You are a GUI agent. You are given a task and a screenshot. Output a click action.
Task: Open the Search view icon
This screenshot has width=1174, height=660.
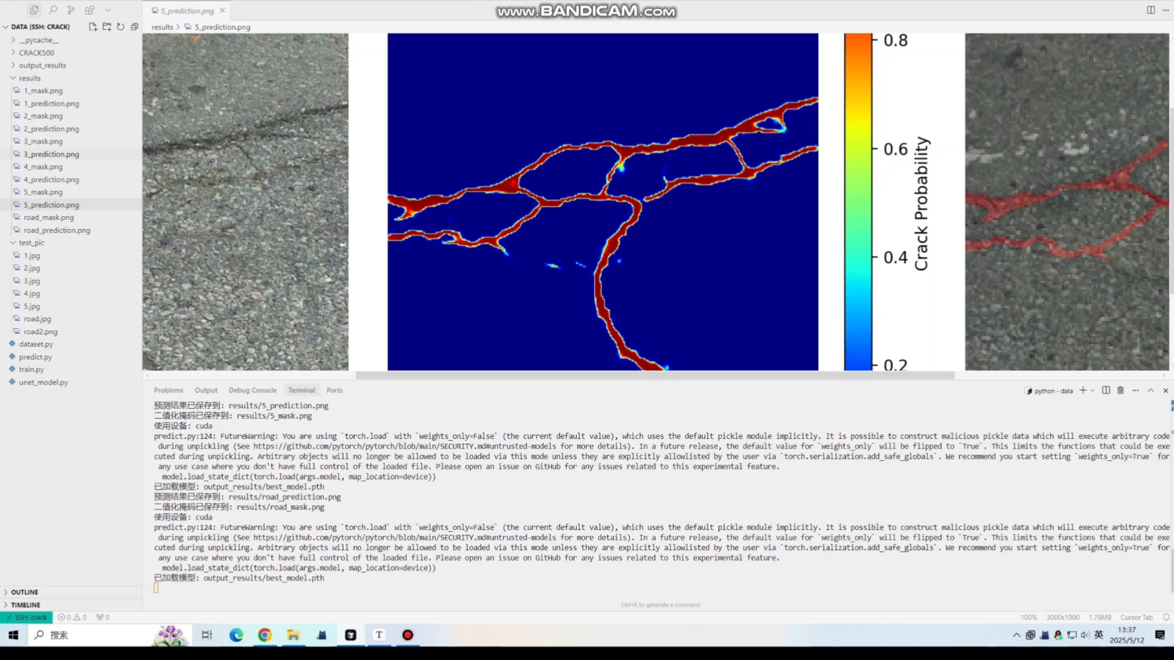53,10
